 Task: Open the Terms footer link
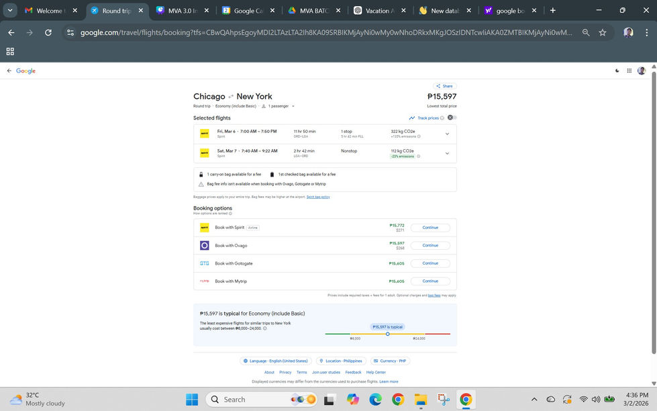pyautogui.click(x=302, y=373)
